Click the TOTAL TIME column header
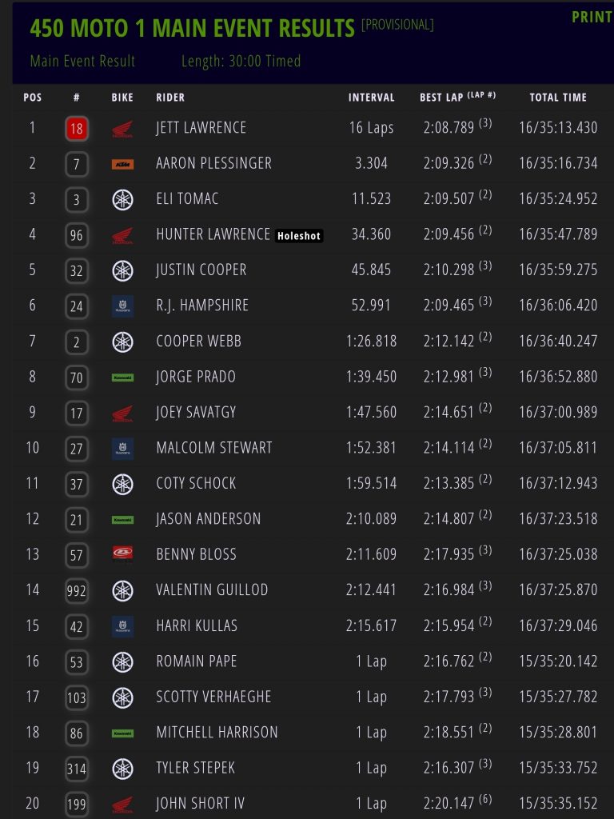The image size is (614, 819). point(558,98)
